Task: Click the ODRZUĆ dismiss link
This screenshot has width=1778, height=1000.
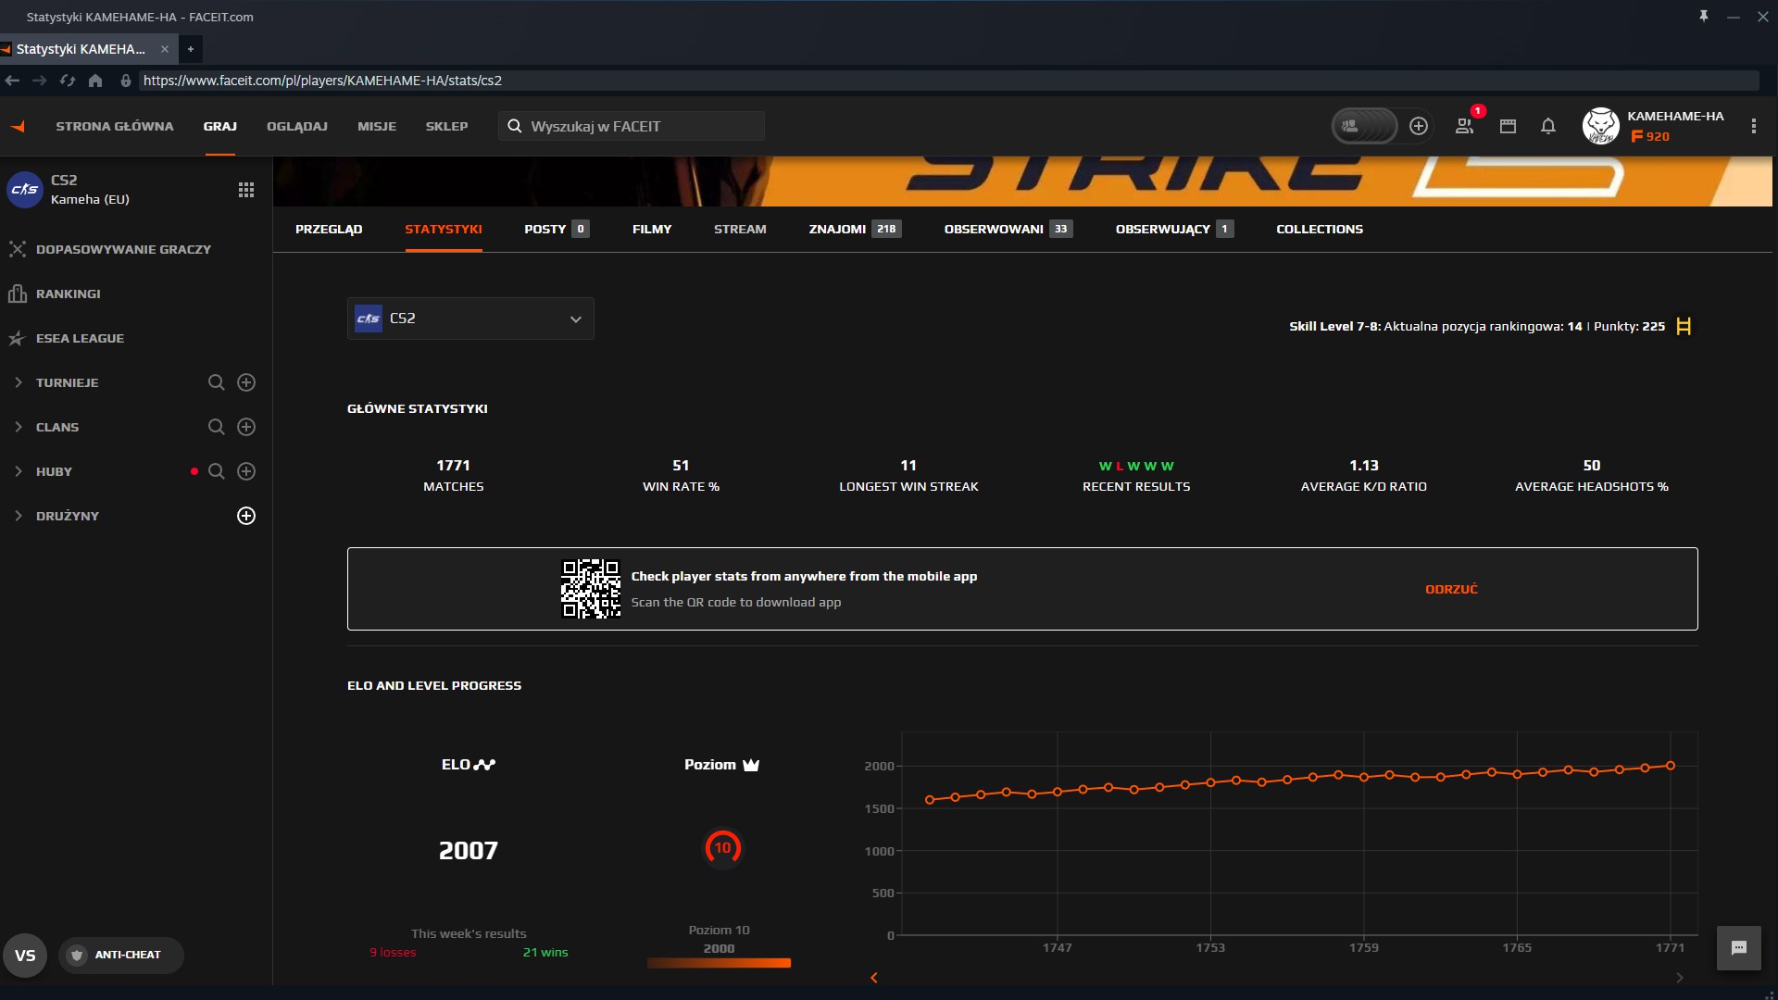Action: coord(1451,589)
